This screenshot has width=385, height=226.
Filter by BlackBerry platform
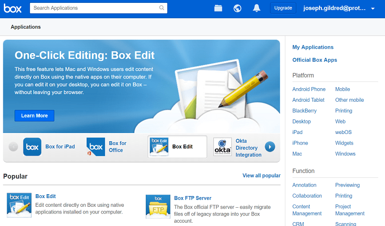pos(305,111)
